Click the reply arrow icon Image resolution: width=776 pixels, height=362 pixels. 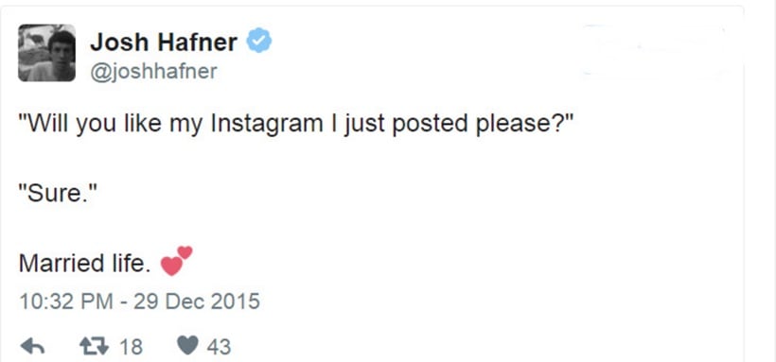click(33, 346)
